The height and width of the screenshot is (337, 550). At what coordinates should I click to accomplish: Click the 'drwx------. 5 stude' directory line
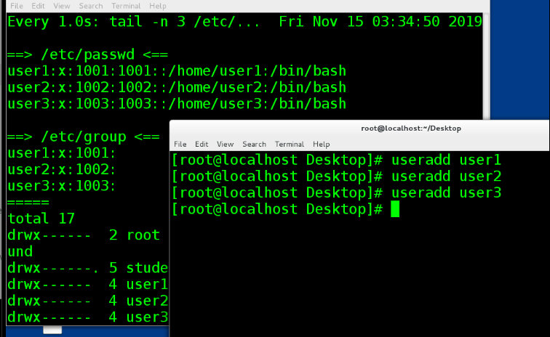click(x=88, y=268)
